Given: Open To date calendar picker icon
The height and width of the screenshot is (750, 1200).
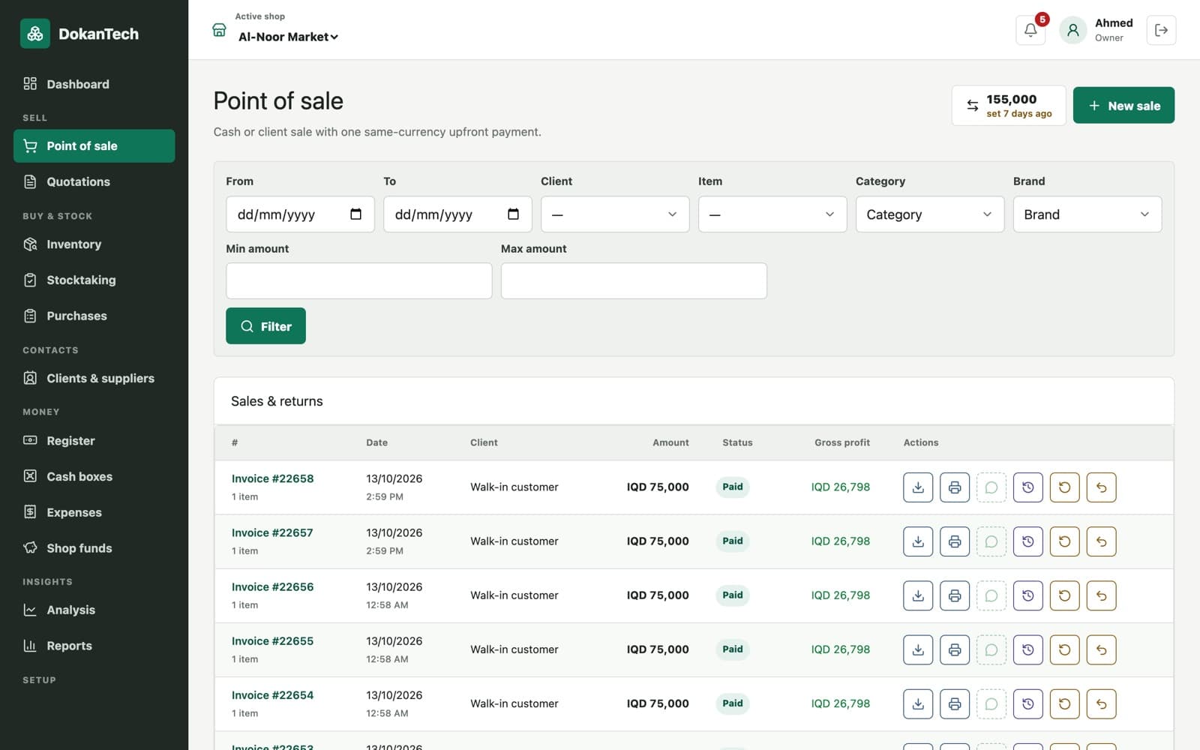Looking at the screenshot, I should [x=513, y=214].
